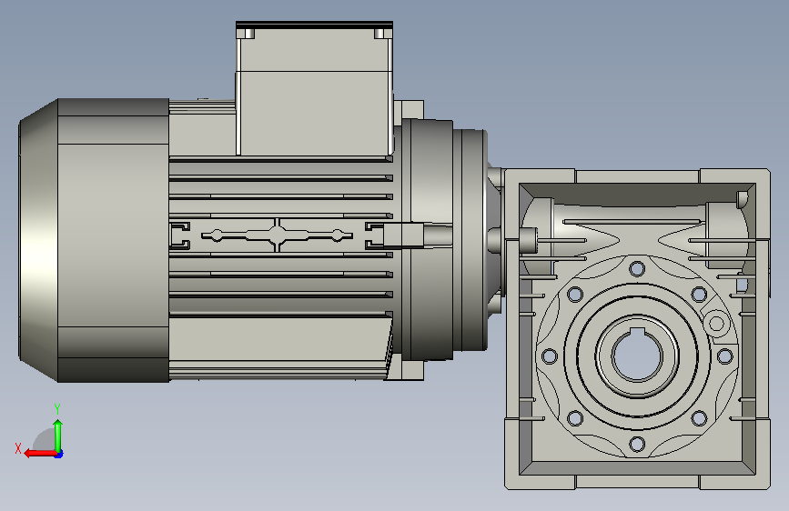Select the keyed hollow output bore of gearbox
The width and height of the screenshot is (789, 511).
pyautogui.click(x=637, y=356)
